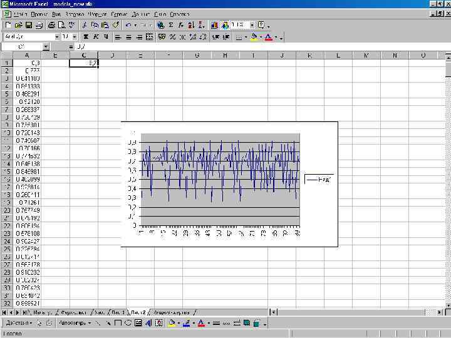The image size is (451, 338).
Task: Click the Merge and Center icon
Action: click(150, 37)
